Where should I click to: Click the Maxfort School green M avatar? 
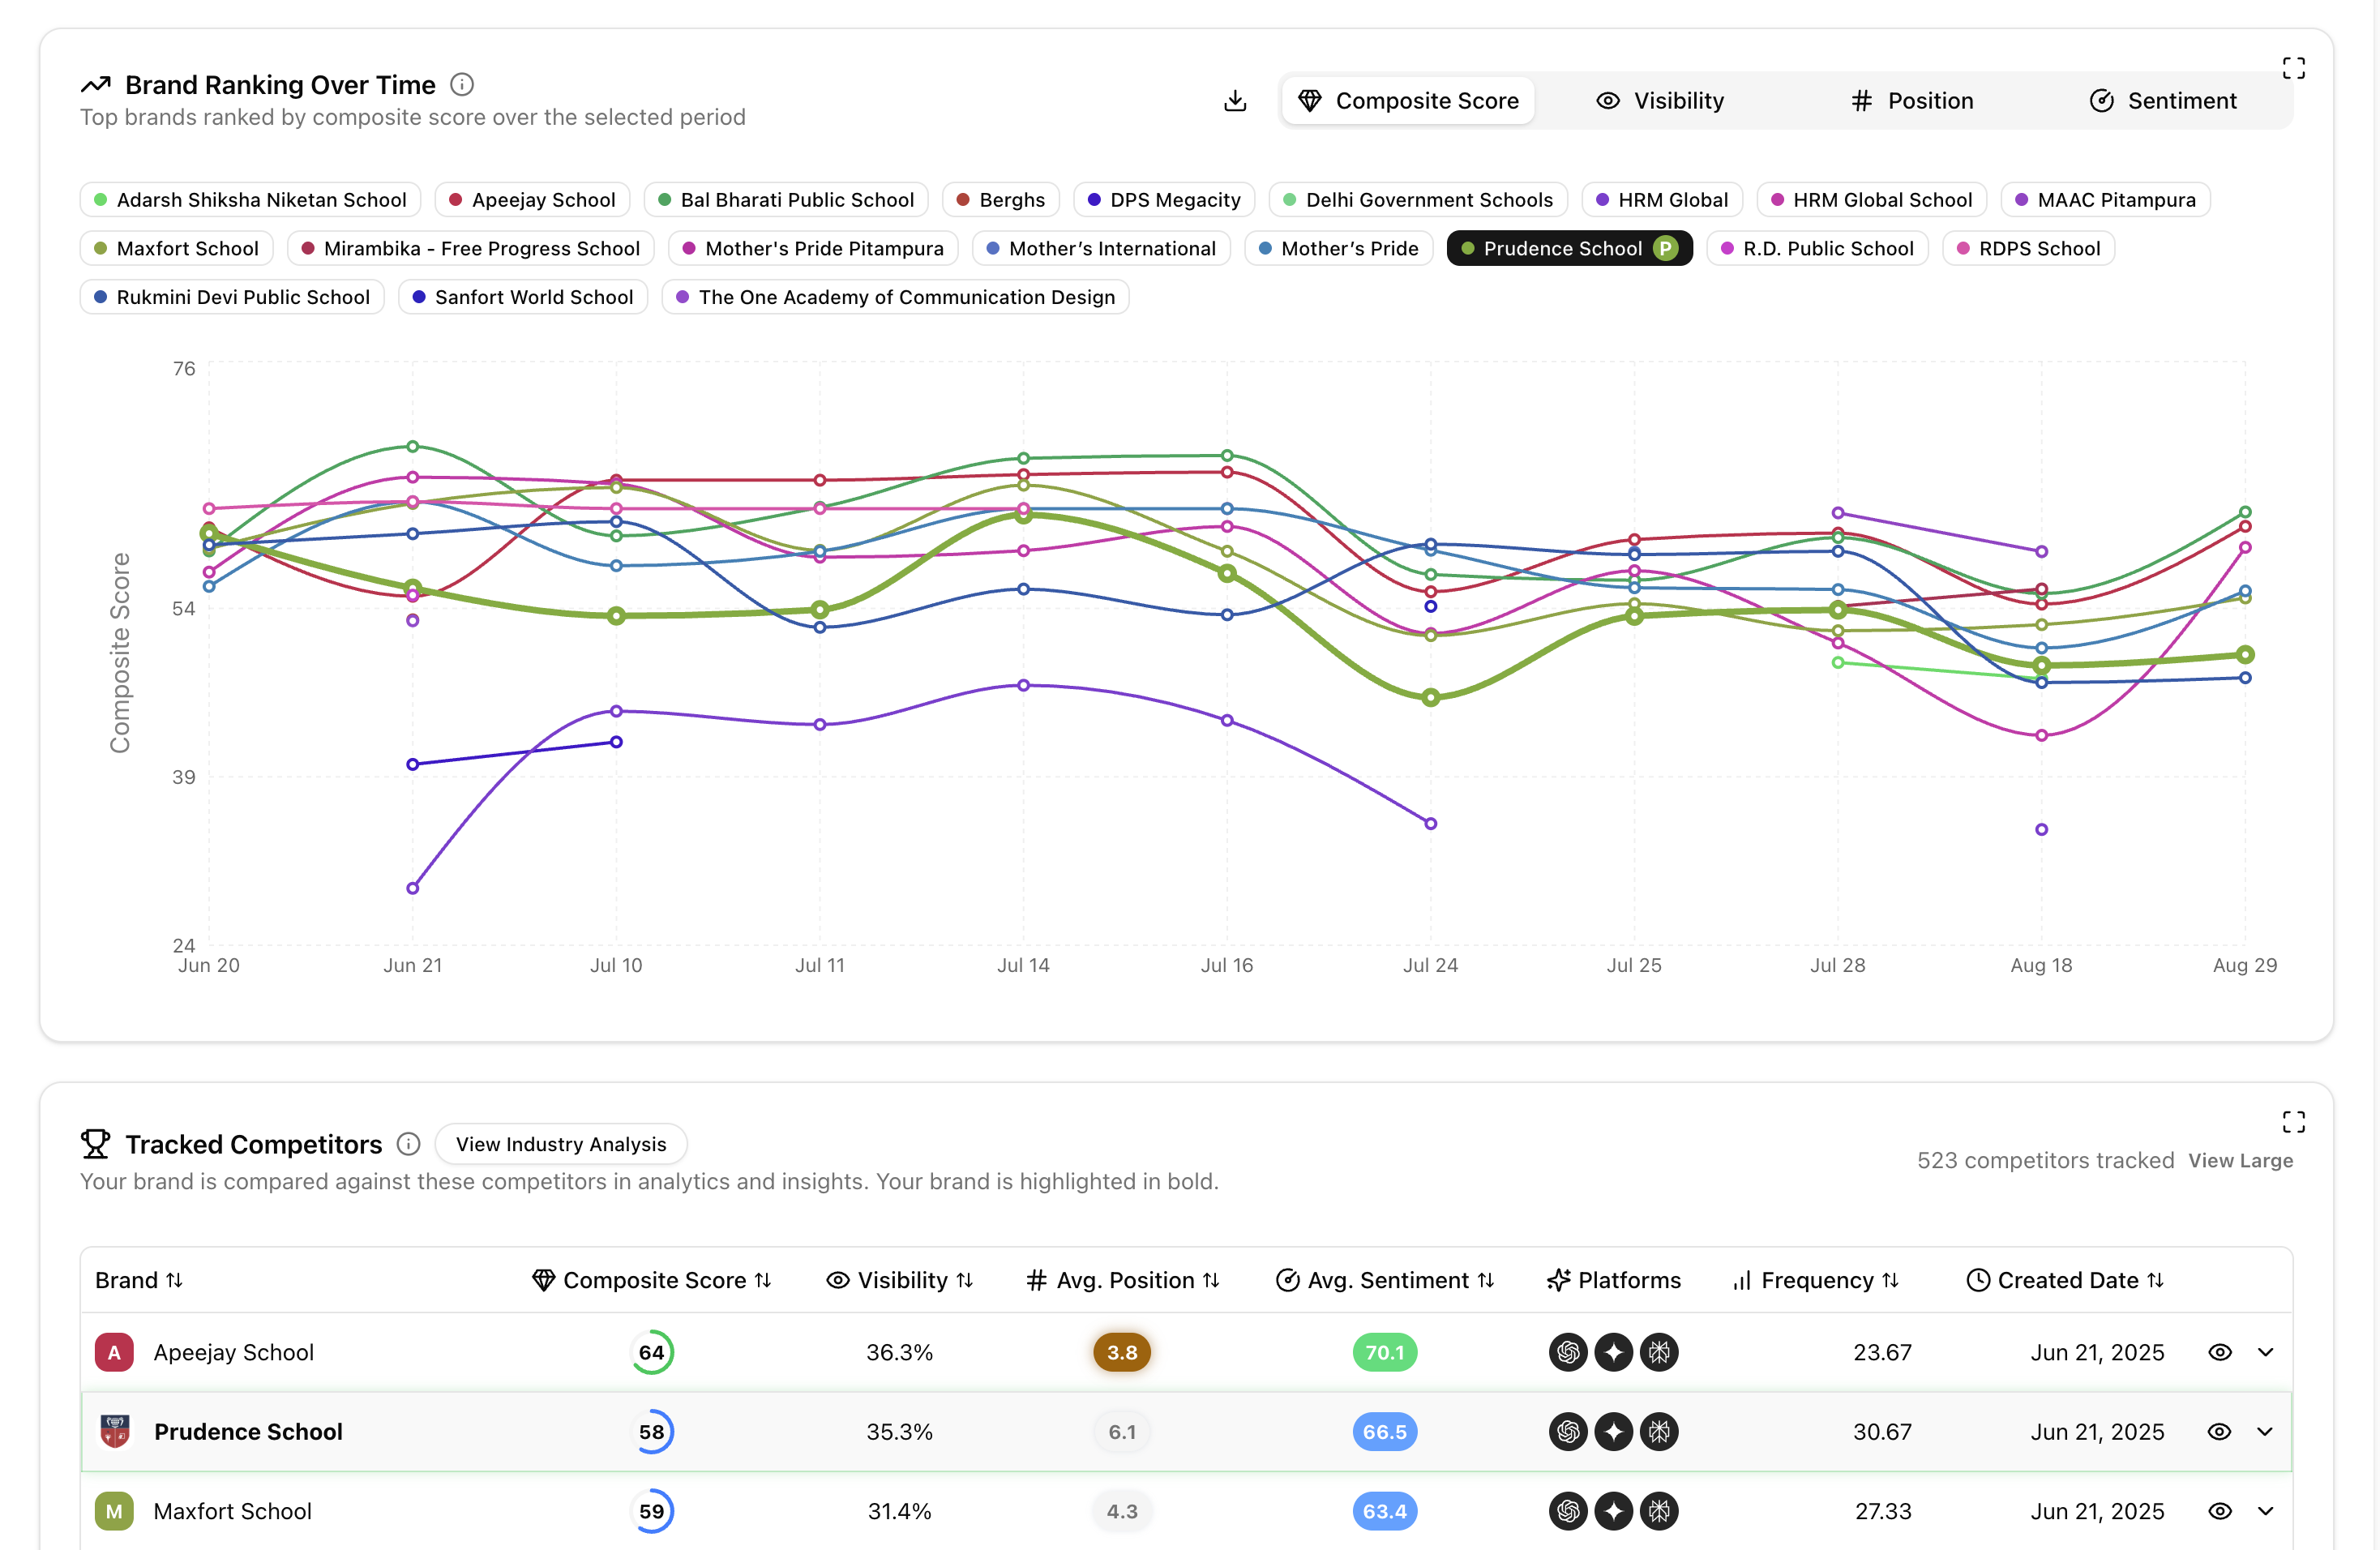pyautogui.click(x=114, y=1511)
